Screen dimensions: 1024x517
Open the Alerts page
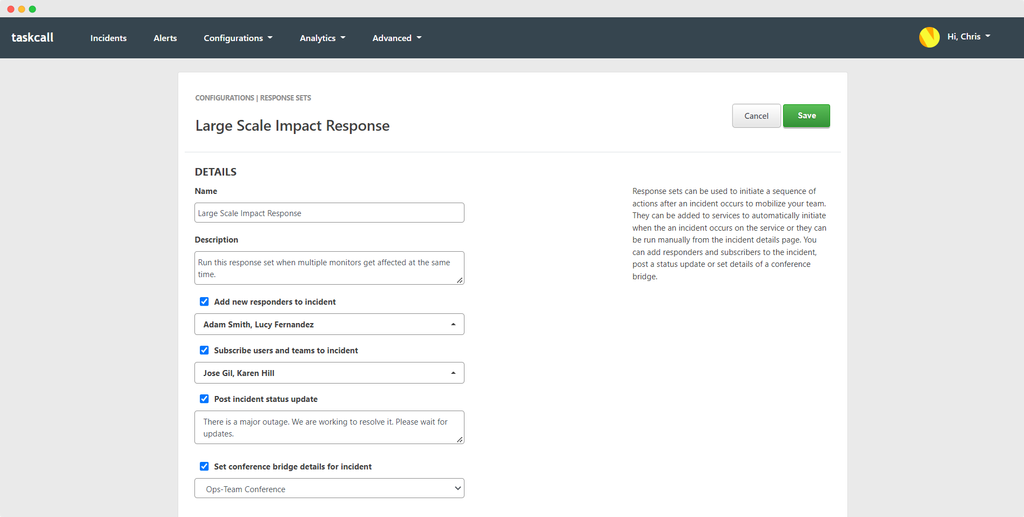165,38
